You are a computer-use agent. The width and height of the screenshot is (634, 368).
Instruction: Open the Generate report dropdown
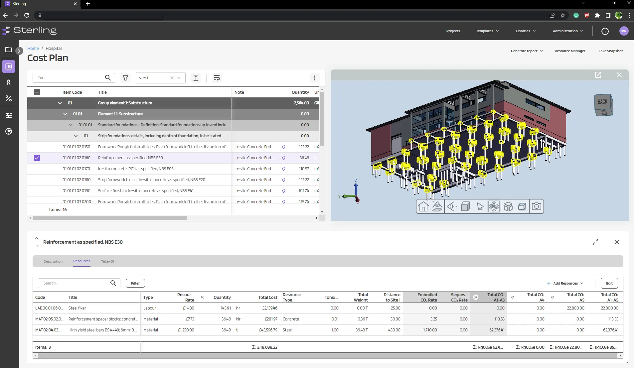point(527,51)
